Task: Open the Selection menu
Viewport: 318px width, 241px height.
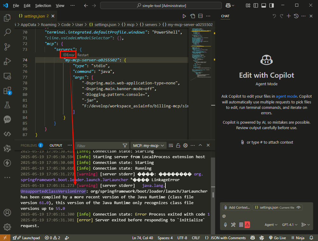Action: [43, 6]
